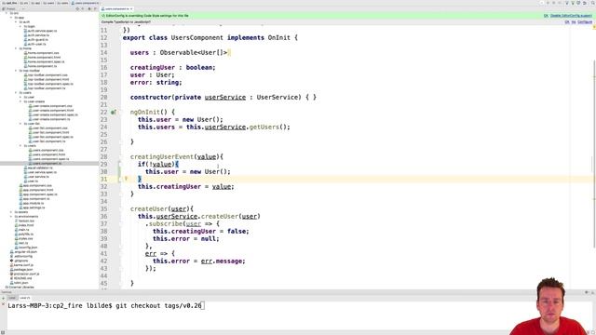
Task: Close the terminal session with the X icon
Action: pyautogui.click(x=3, y=304)
